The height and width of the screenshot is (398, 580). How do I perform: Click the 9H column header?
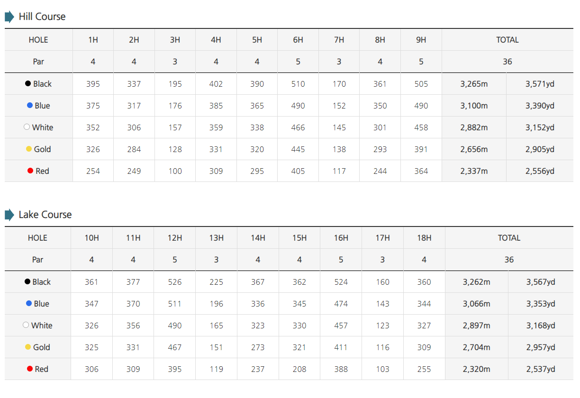point(421,40)
